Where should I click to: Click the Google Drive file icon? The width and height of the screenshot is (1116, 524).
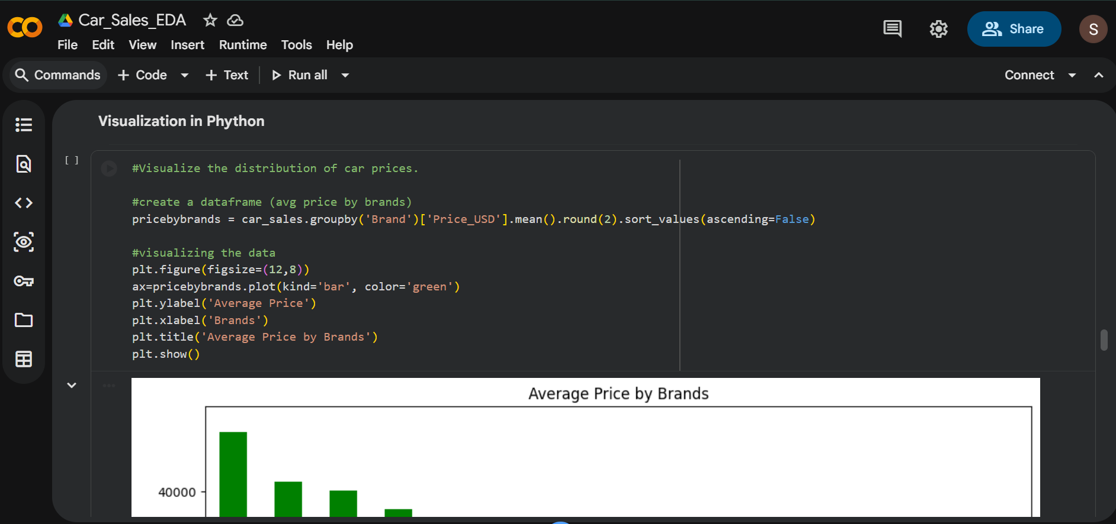coord(65,20)
